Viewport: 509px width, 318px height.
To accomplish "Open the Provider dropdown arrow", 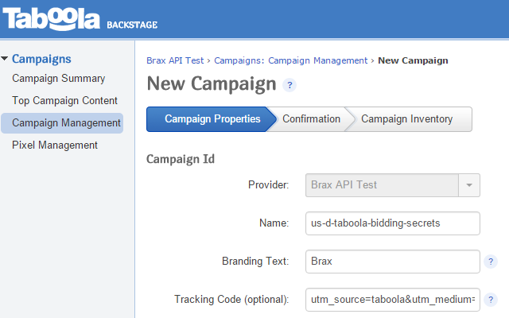I will (x=469, y=185).
